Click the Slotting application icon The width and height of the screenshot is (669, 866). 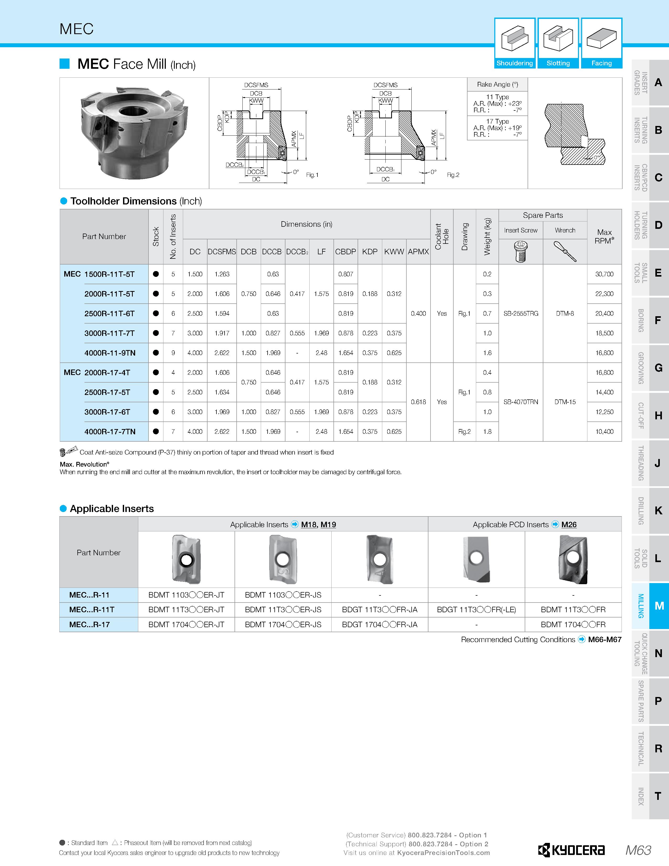558,43
